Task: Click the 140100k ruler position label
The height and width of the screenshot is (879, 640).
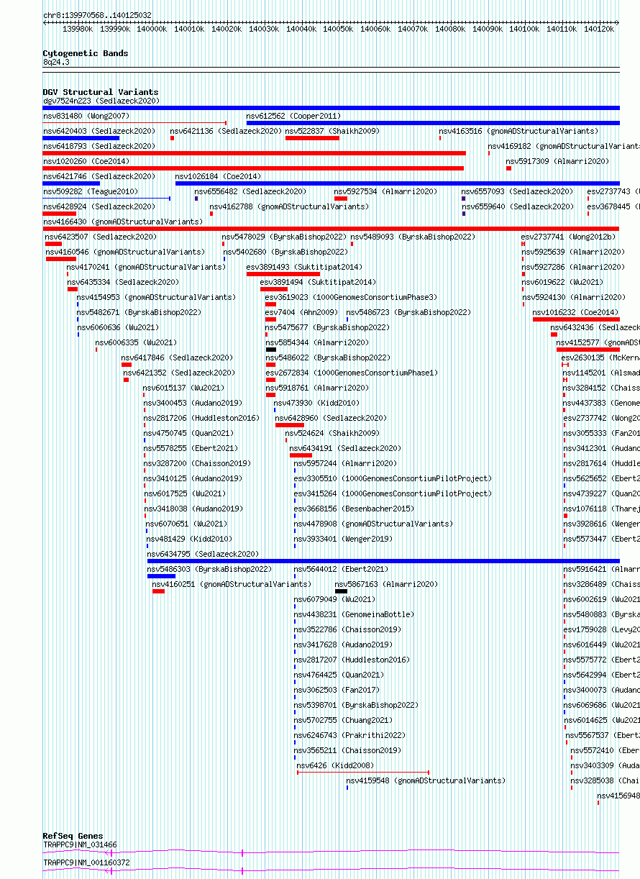Action: coord(524,29)
